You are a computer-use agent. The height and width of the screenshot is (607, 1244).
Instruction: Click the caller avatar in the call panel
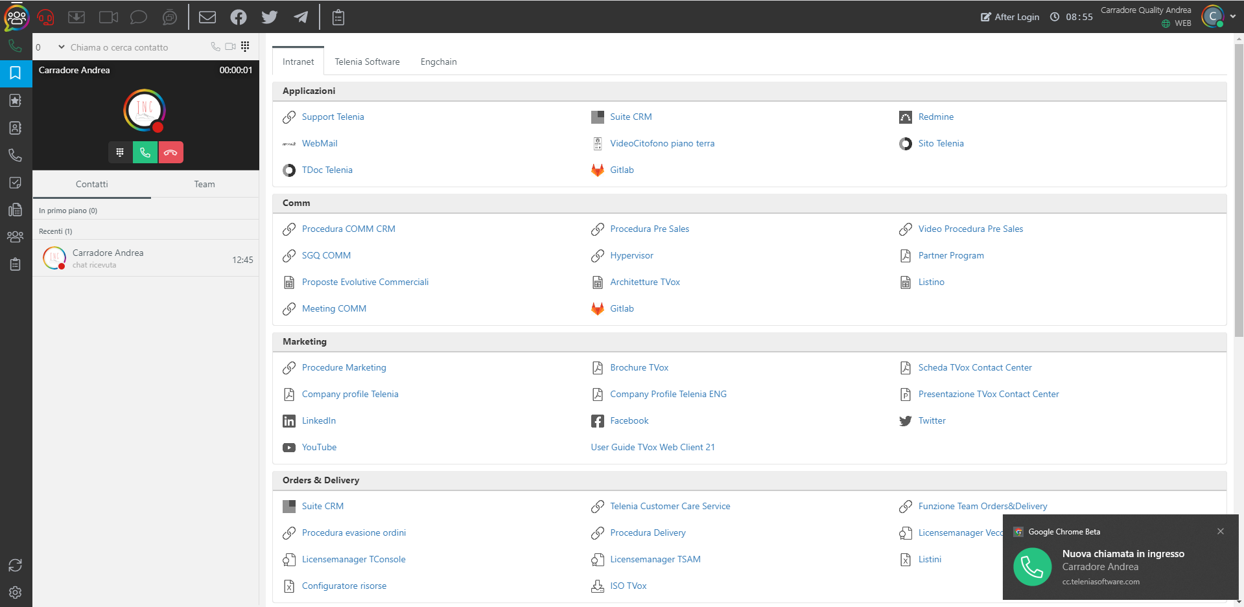pos(145,110)
